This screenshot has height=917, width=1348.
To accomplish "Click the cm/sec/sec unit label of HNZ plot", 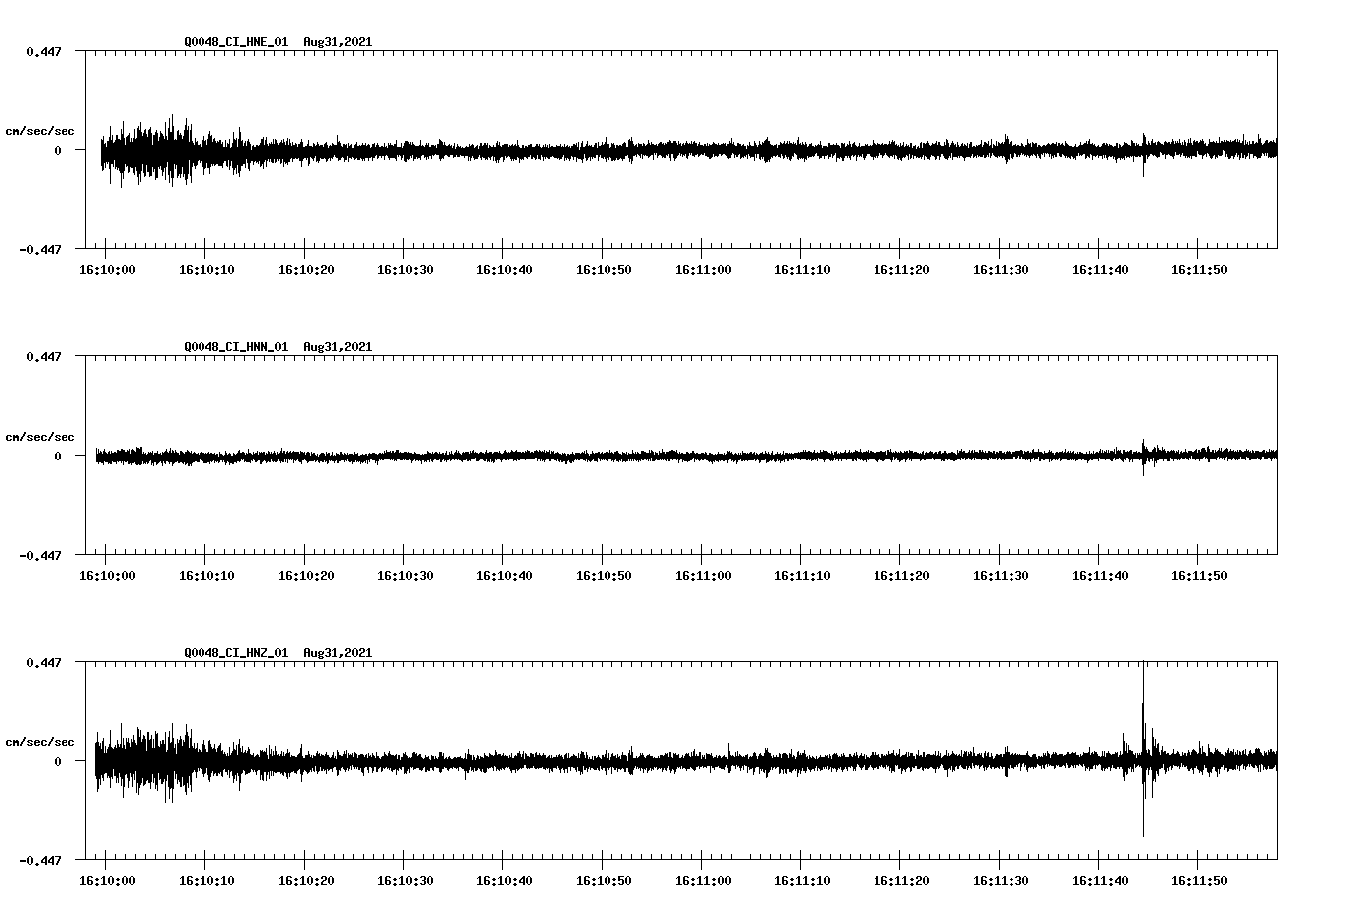I will pos(40,742).
